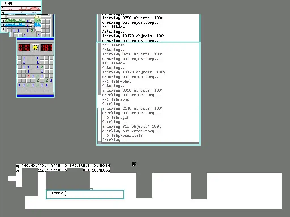This screenshot has width=290, height=217.
Task: Click 'indexing 713 objects: 100%' line
Action: [x=131, y=126]
